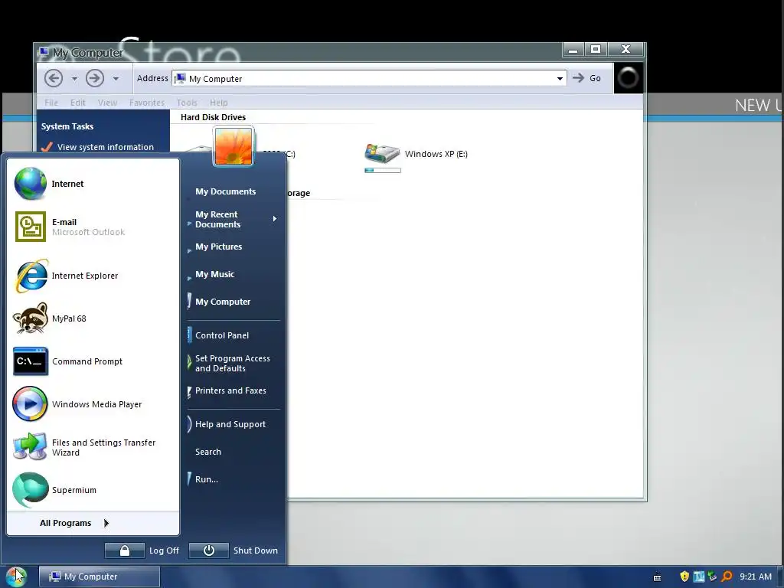Open the Tools menu in My Computer
Image resolution: width=784 pixels, height=588 pixels.
pyautogui.click(x=187, y=103)
